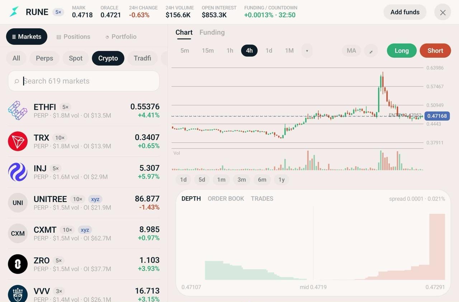Image resolution: width=459 pixels, height=302 pixels.
Task: Click the ENTRY 0.47052 line label
Action: (x=405, y=115)
